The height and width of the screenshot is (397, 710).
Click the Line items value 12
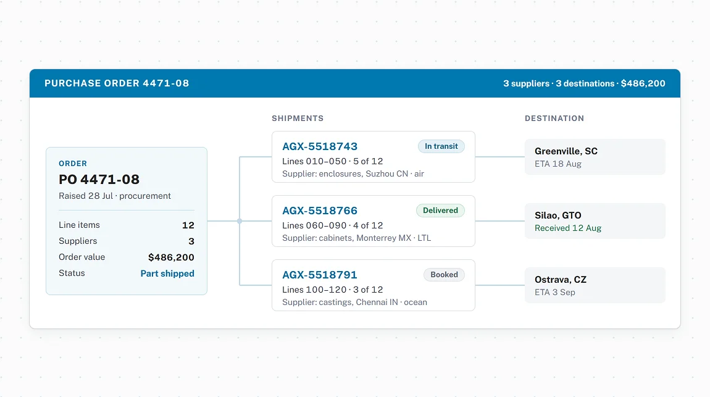[x=188, y=225]
